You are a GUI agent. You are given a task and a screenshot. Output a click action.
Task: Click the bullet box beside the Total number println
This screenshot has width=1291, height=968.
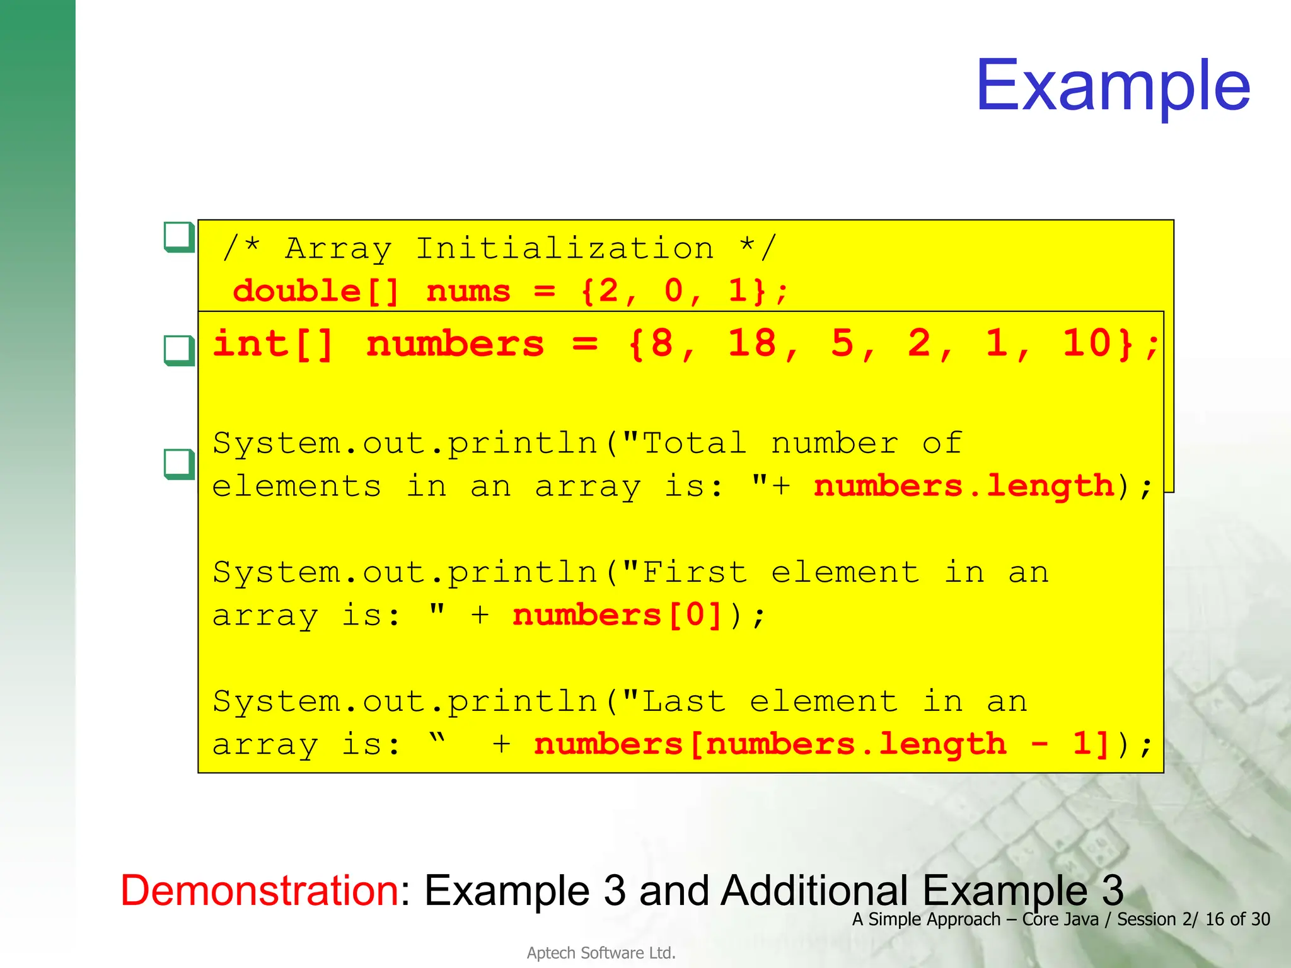coord(179,464)
